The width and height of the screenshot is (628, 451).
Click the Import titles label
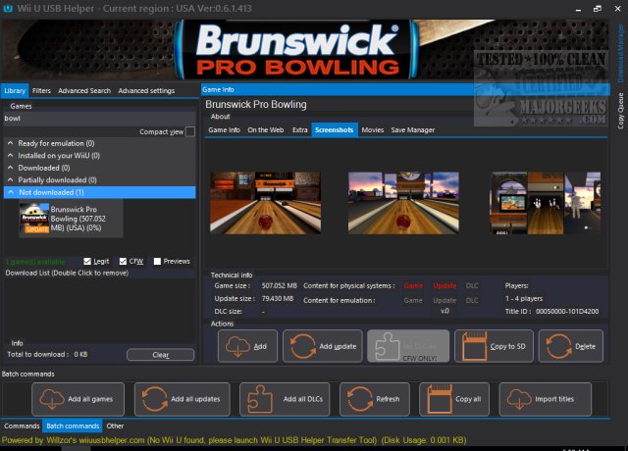pyautogui.click(x=554, y=399)
